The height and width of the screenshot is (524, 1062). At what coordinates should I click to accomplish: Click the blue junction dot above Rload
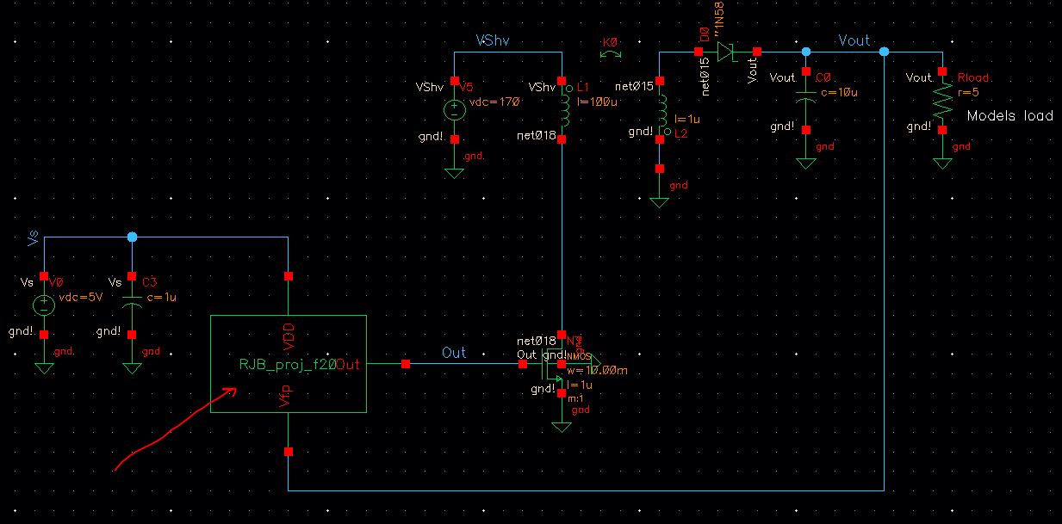pyautogui.click(x=885, y=52)
